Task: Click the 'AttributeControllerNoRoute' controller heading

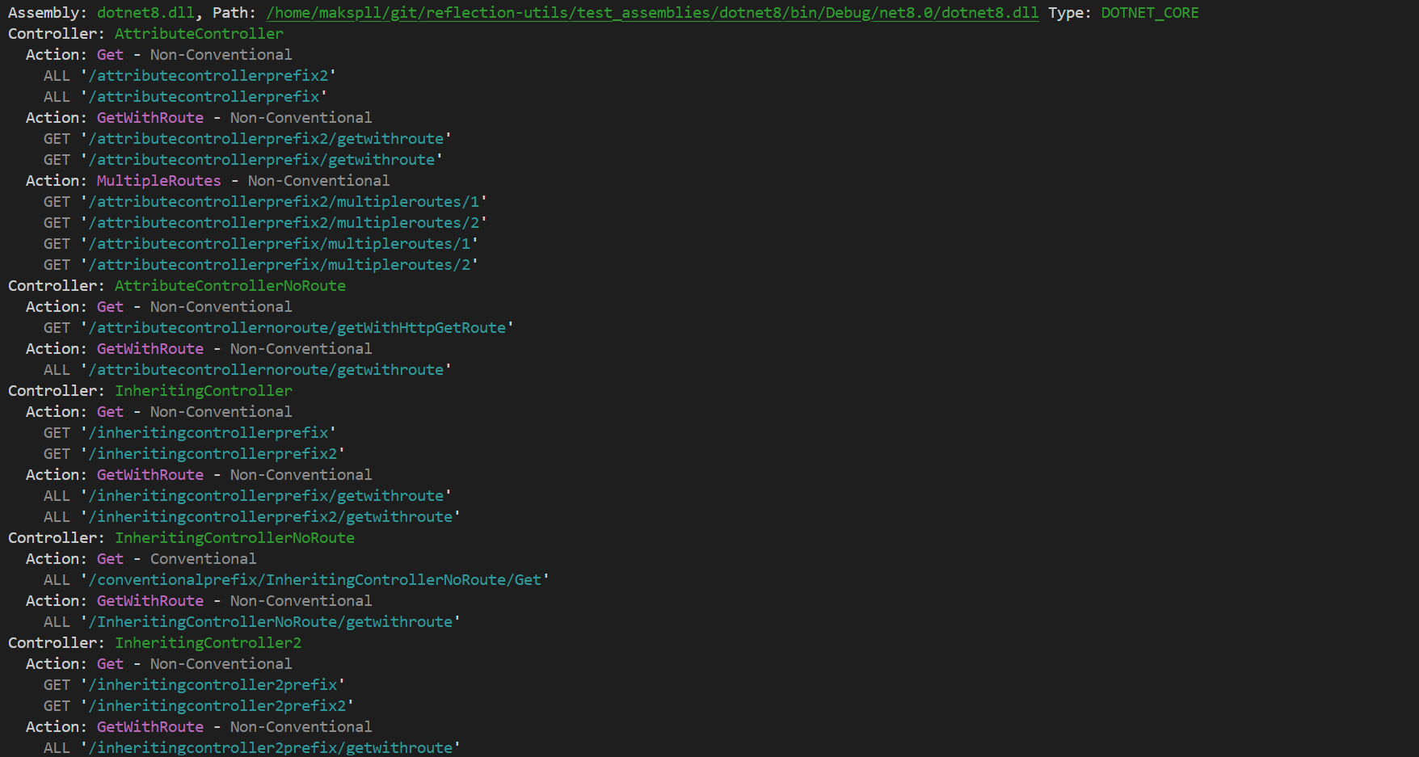Action: point(230,286)
